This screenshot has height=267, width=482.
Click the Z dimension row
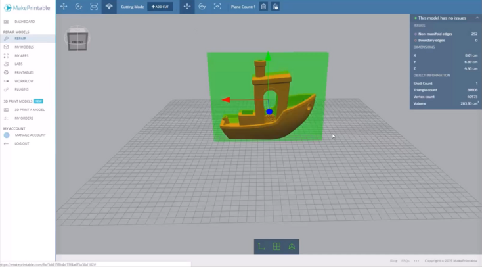(446, 68)
